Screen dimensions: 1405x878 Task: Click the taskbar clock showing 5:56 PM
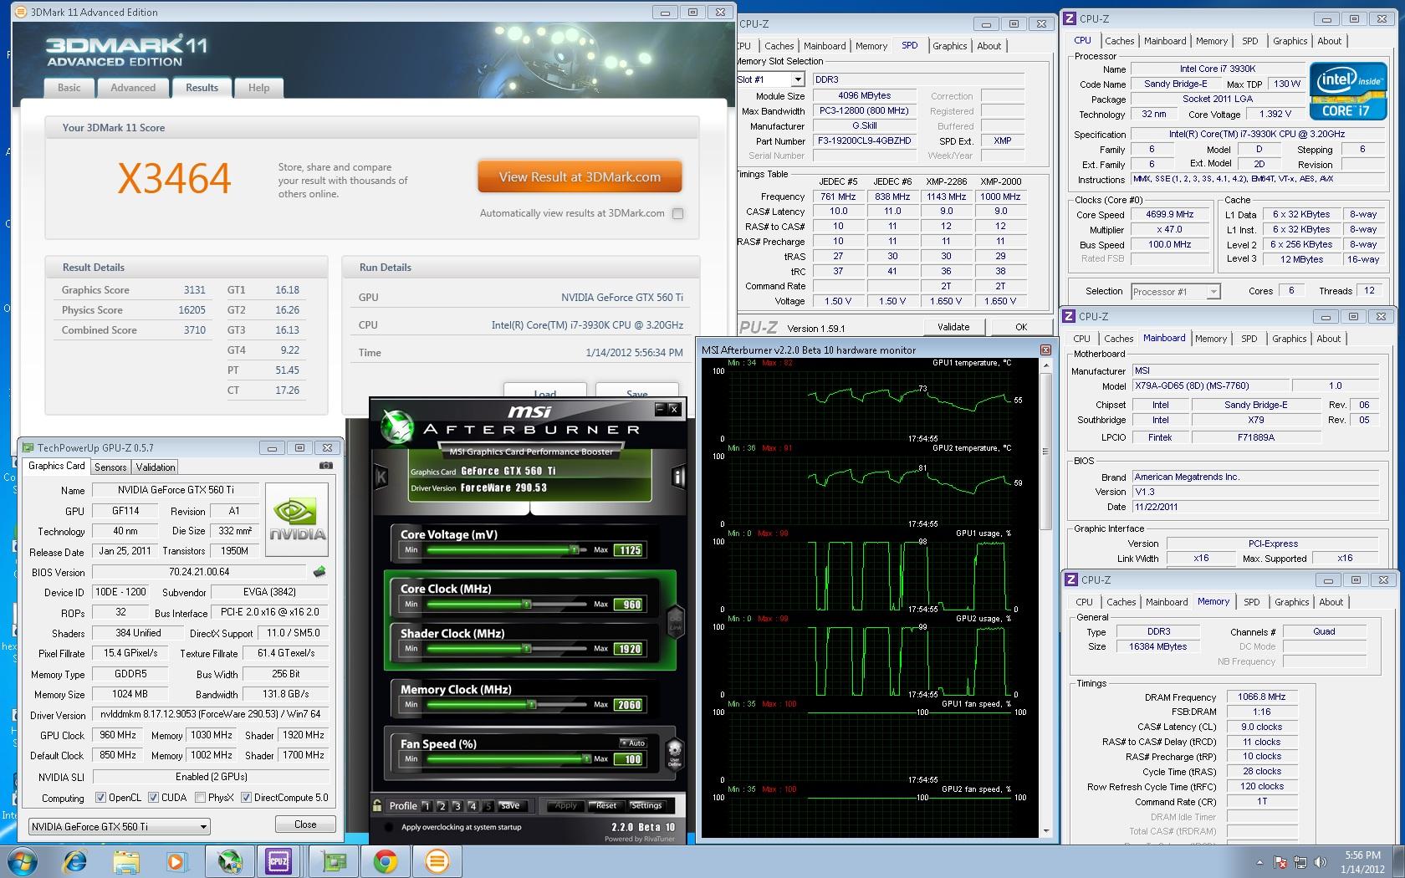point(1362,862)
